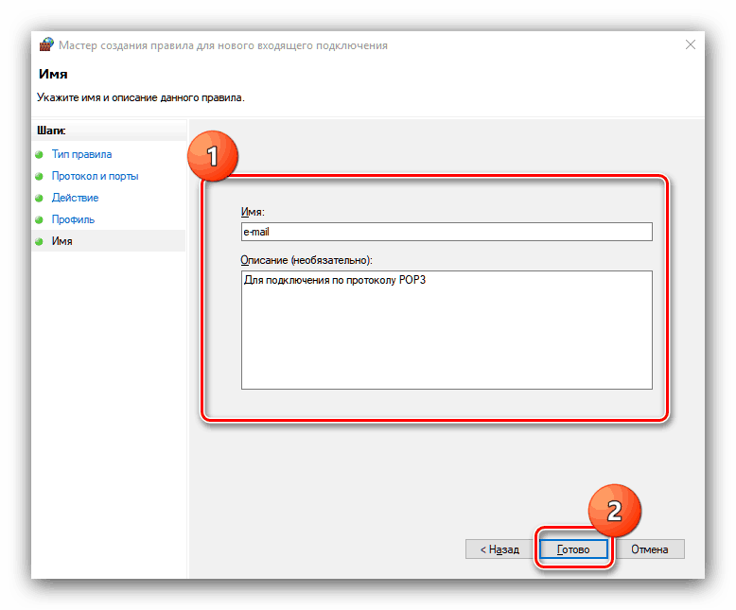
Task: Click green bullet next to Тип правила
Action: [39, 154]
